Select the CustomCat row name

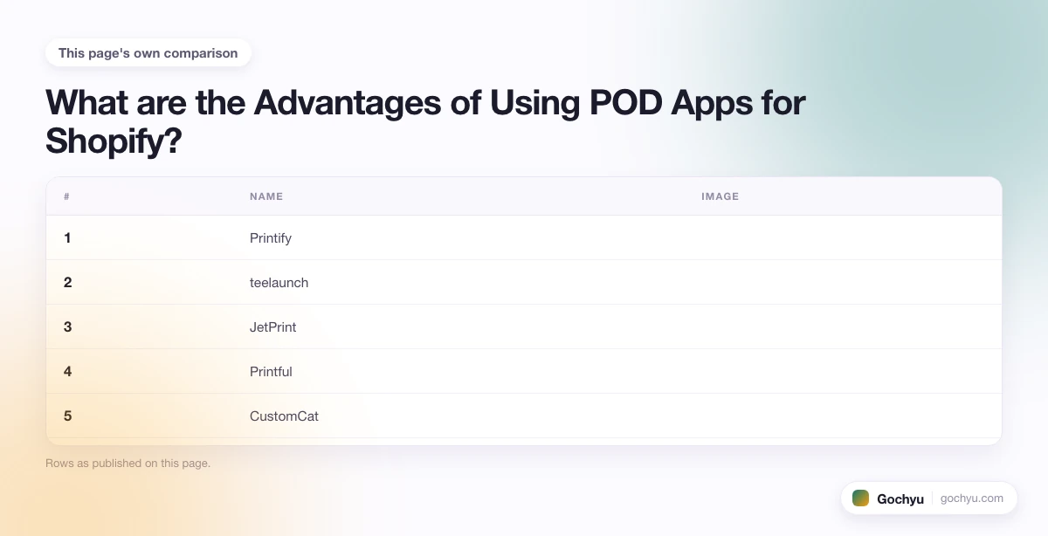coord(285,416)
